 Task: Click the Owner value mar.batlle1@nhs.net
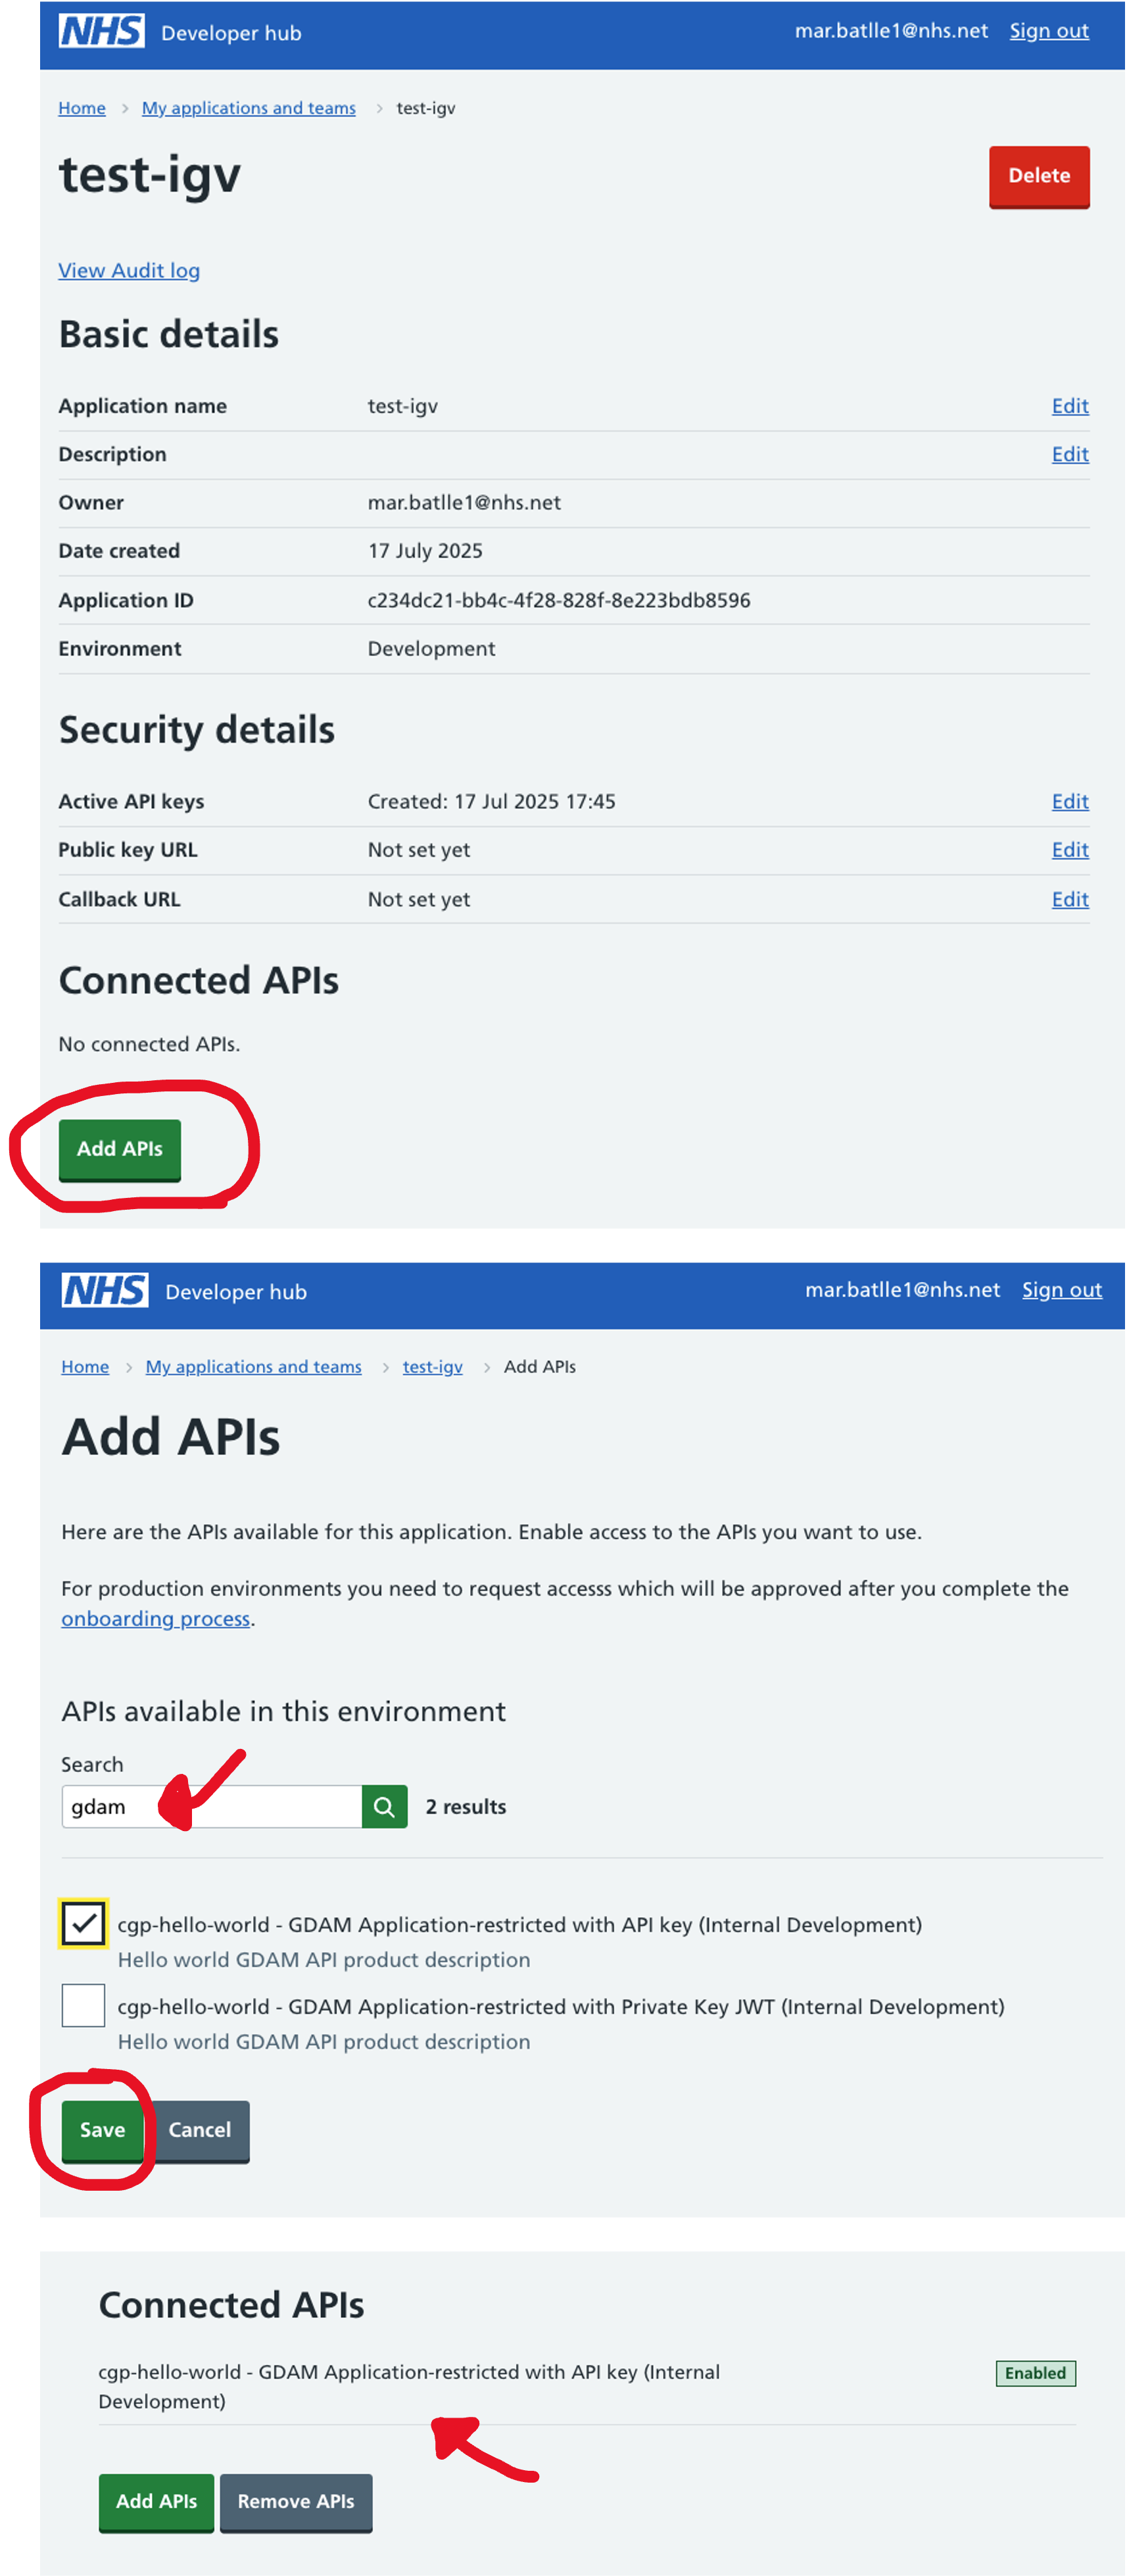[x=464, y=502]
